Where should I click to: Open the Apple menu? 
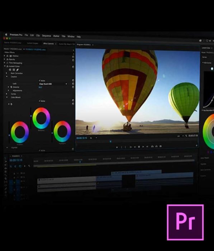(x=6, y=34)
